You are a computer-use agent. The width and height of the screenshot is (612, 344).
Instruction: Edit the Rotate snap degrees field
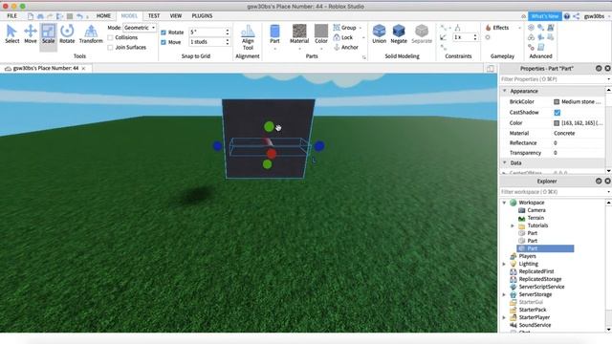click(207, 32)
